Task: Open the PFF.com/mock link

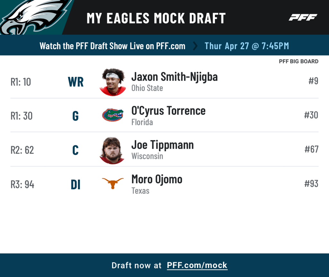Action: [x=197, y=265]
